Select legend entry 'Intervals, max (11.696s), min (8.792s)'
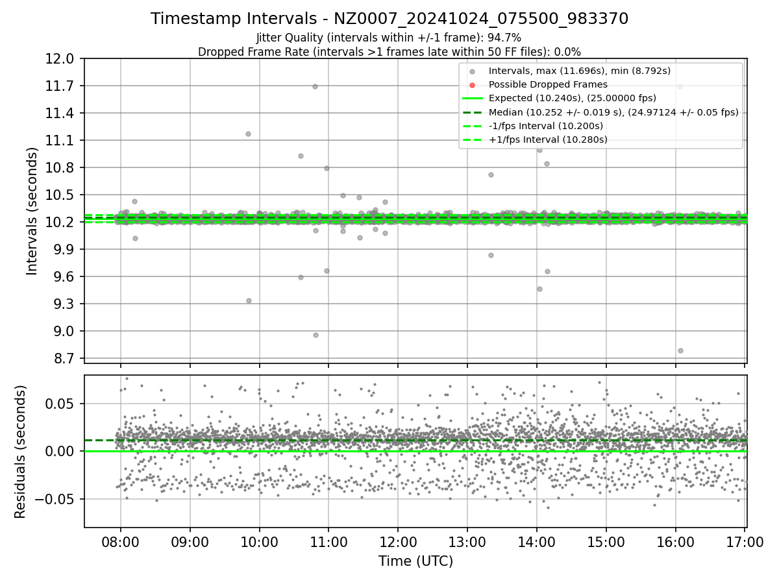This screenshot has width=779, height=584. [579, 71]
